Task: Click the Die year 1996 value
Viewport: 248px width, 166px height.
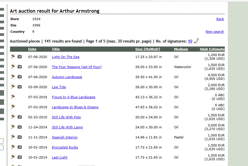Action: (36, 25)
